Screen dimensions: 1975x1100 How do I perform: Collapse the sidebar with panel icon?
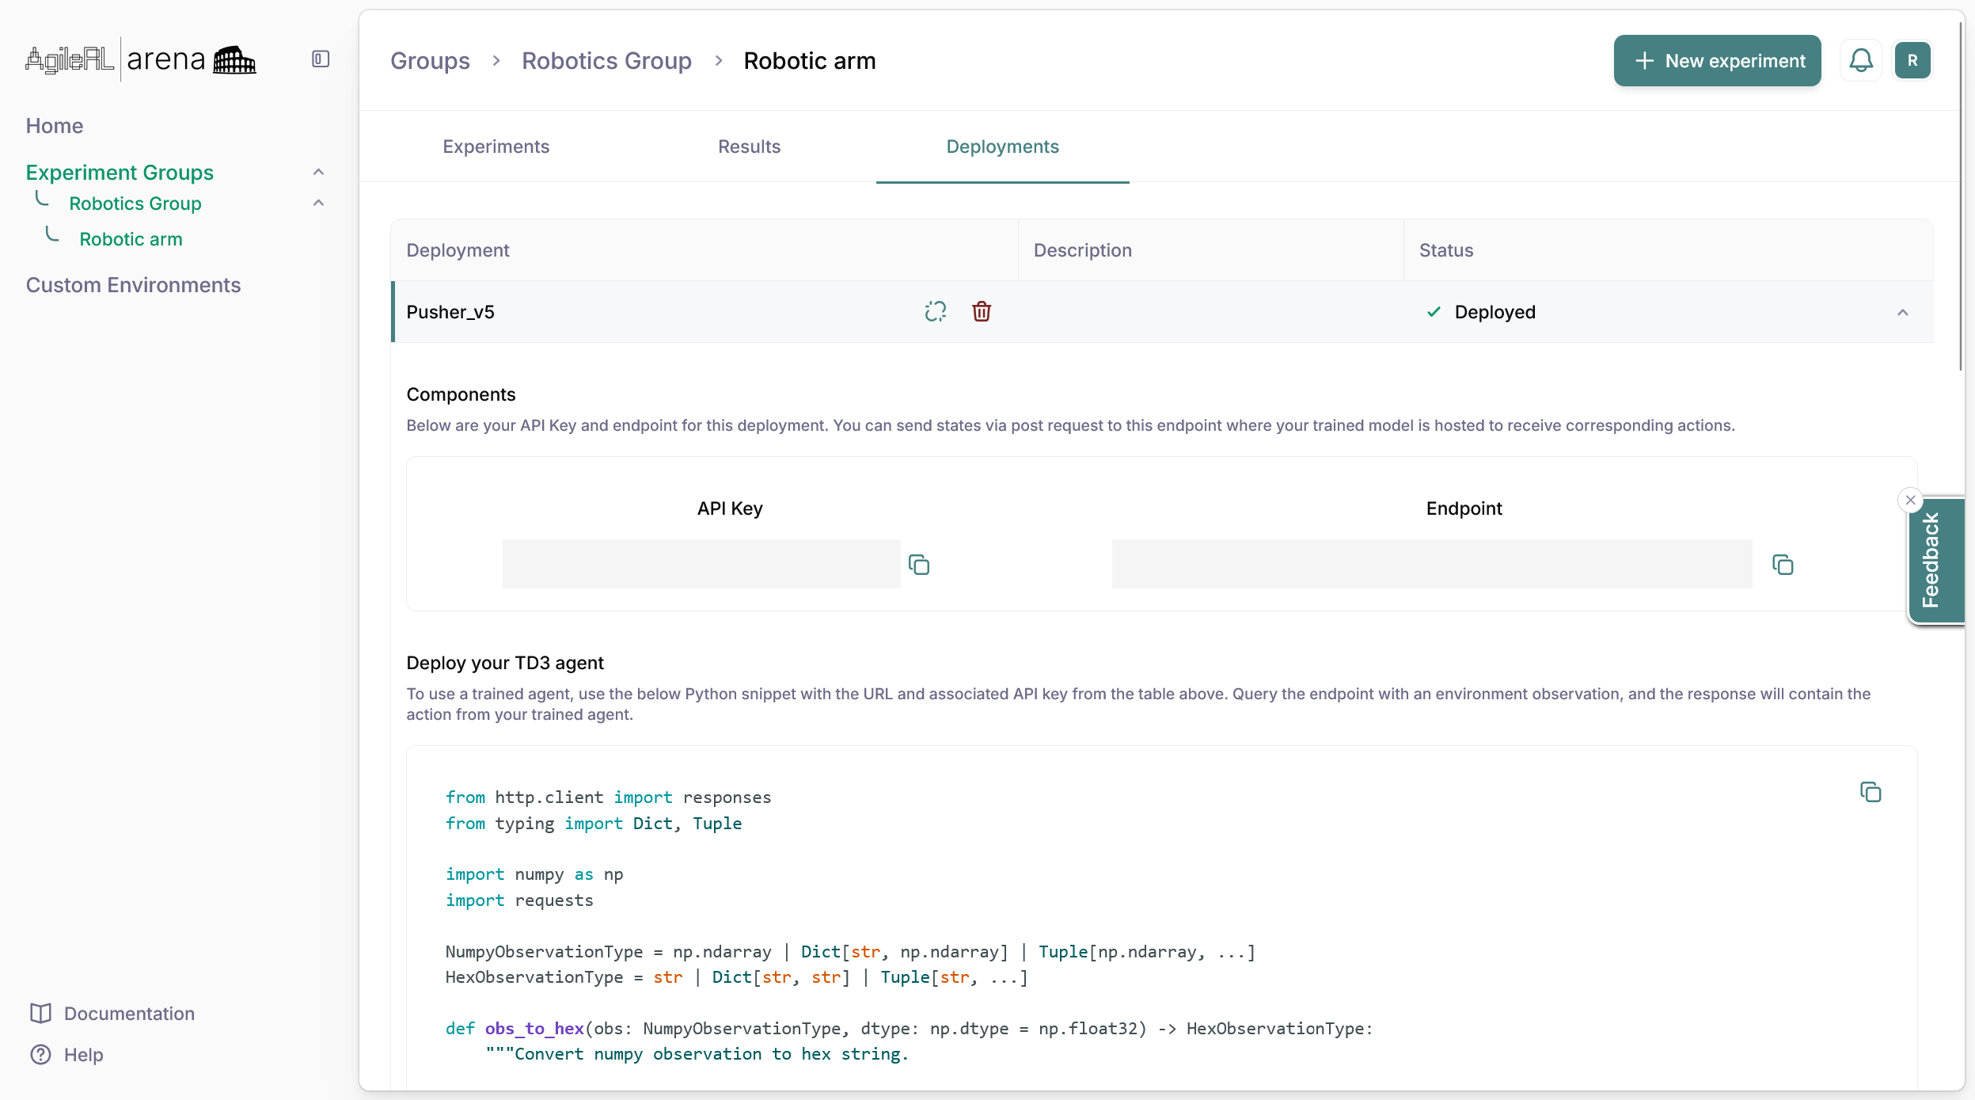(321, 59)
